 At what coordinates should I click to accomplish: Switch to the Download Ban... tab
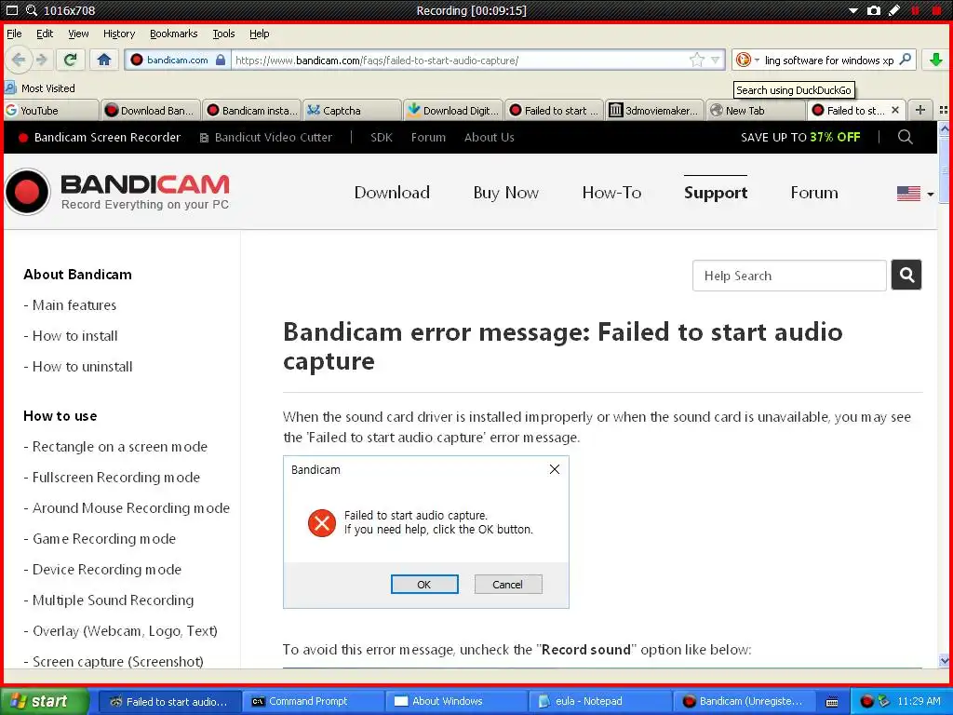click(151, 110)
